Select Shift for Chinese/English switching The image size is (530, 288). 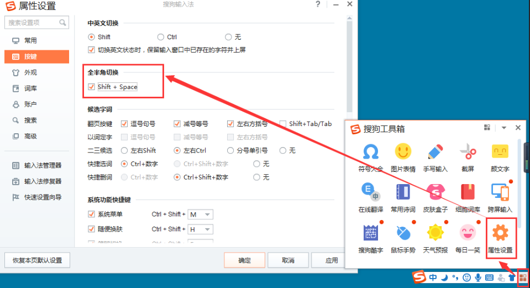(x=91, y=37)
